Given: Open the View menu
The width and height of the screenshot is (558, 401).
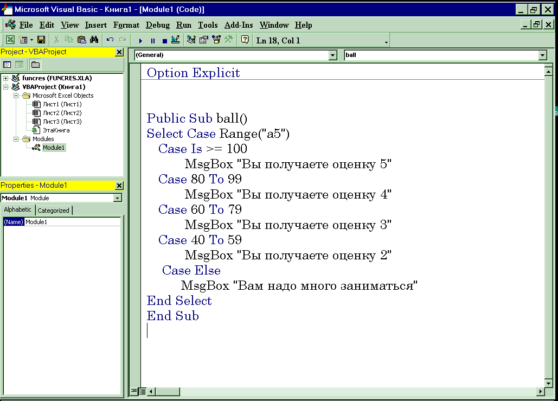Looking at the screenshot, I should 70,25.
